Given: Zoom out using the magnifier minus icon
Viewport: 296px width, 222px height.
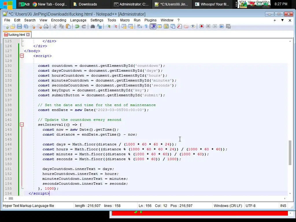Looking at the screenshot, I should pos(115,26).
